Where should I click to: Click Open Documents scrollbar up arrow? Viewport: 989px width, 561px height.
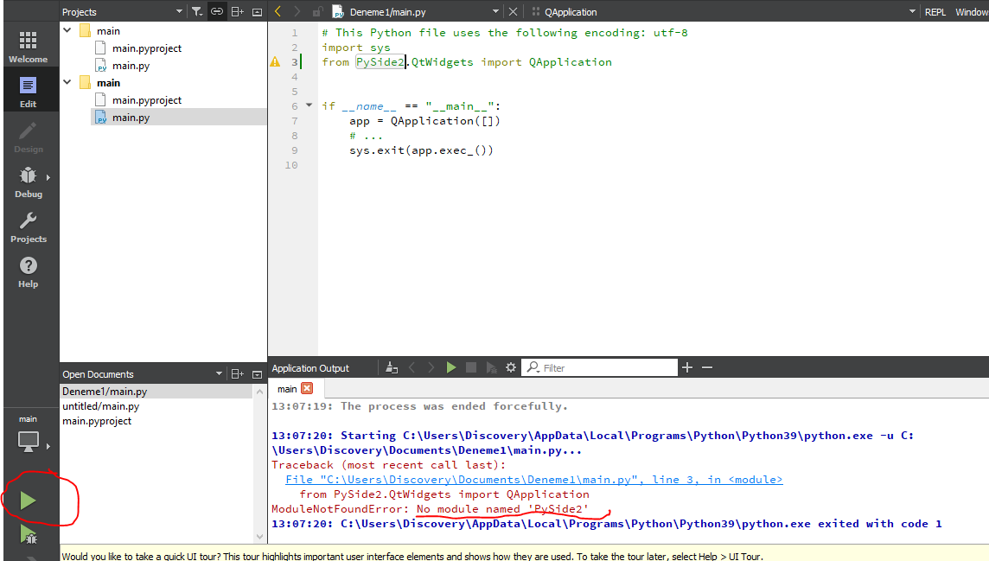coord(259,392)
